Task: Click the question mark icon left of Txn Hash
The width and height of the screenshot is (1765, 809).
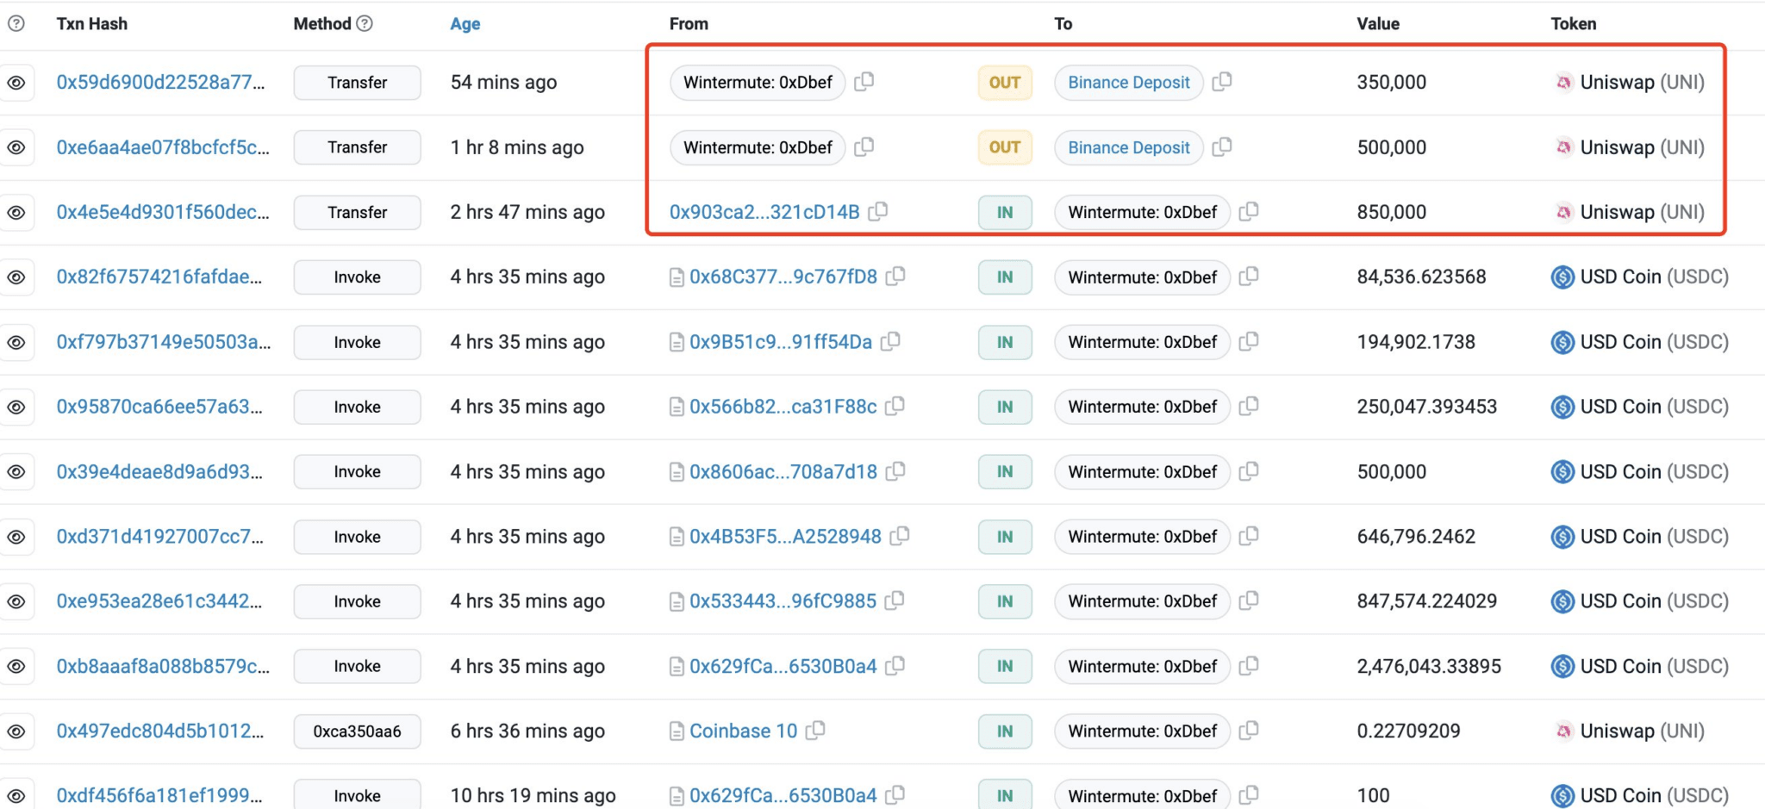Action: point(16,23)
